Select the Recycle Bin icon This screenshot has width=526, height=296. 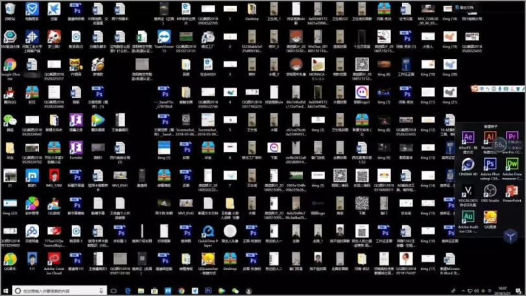(x=10, y=9)
